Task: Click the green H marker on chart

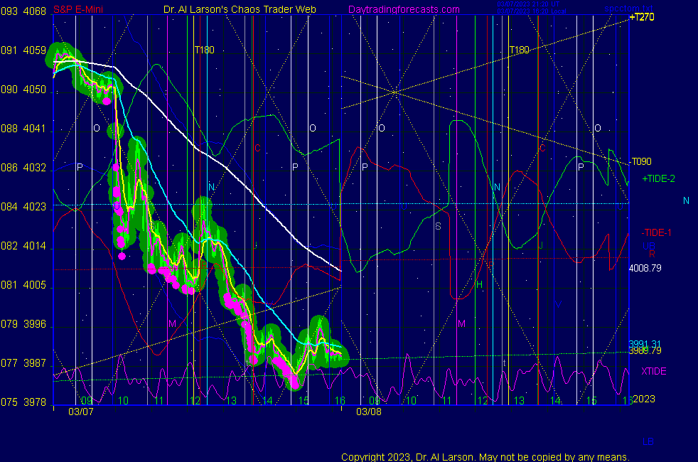Action: pyautogui.click(x=479, y=284)
